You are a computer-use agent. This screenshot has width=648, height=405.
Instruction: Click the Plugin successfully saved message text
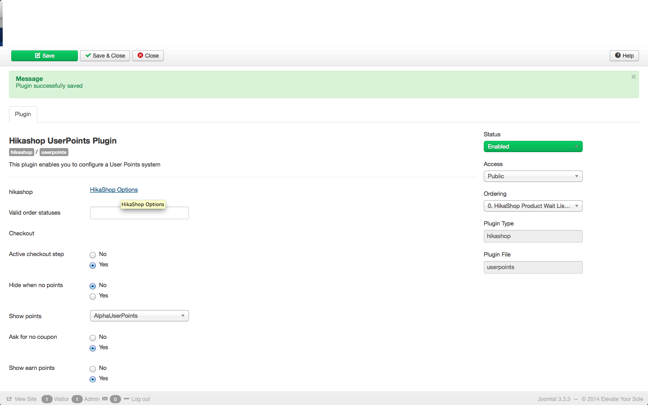(49, 86)
